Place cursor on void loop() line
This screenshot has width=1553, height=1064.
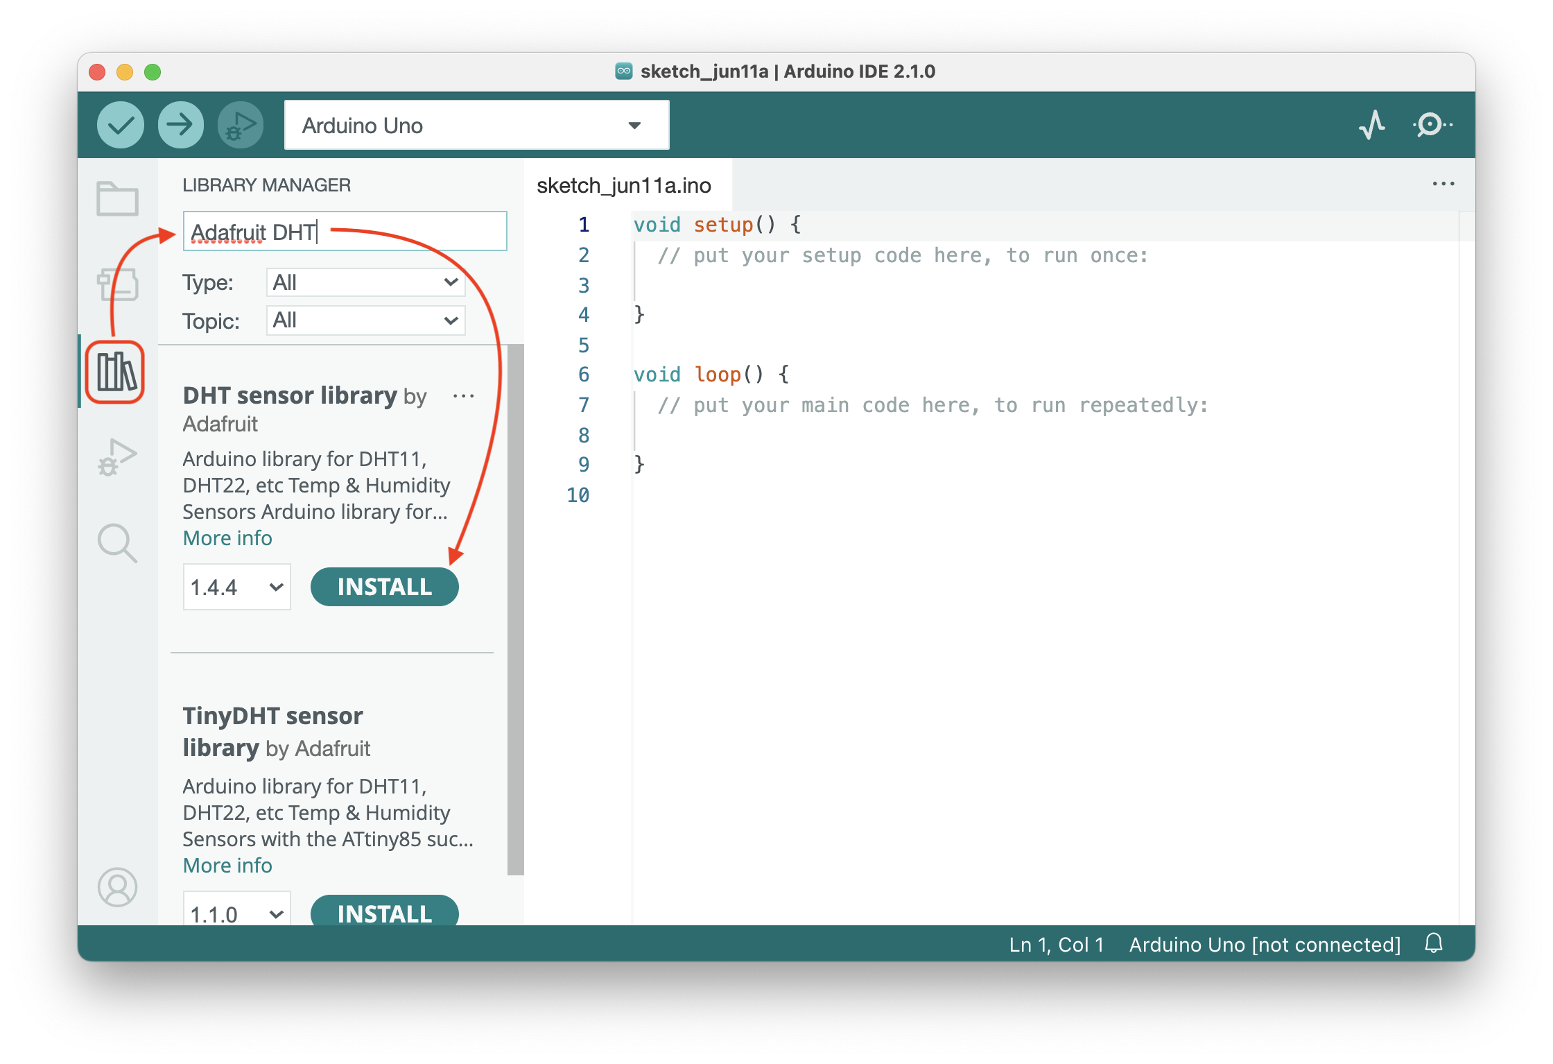[711, 375]
